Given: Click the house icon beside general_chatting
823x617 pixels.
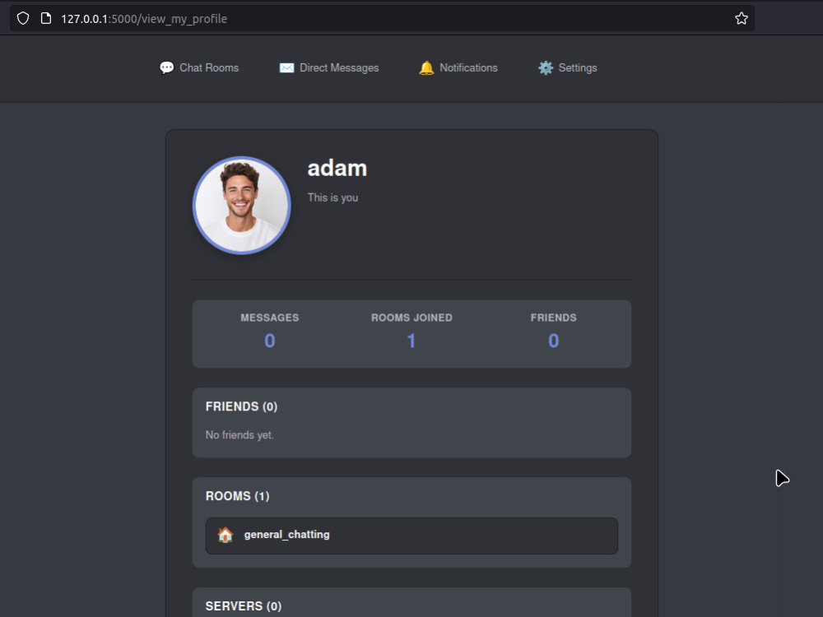Looking at the screenshot, I should (226, 535).
